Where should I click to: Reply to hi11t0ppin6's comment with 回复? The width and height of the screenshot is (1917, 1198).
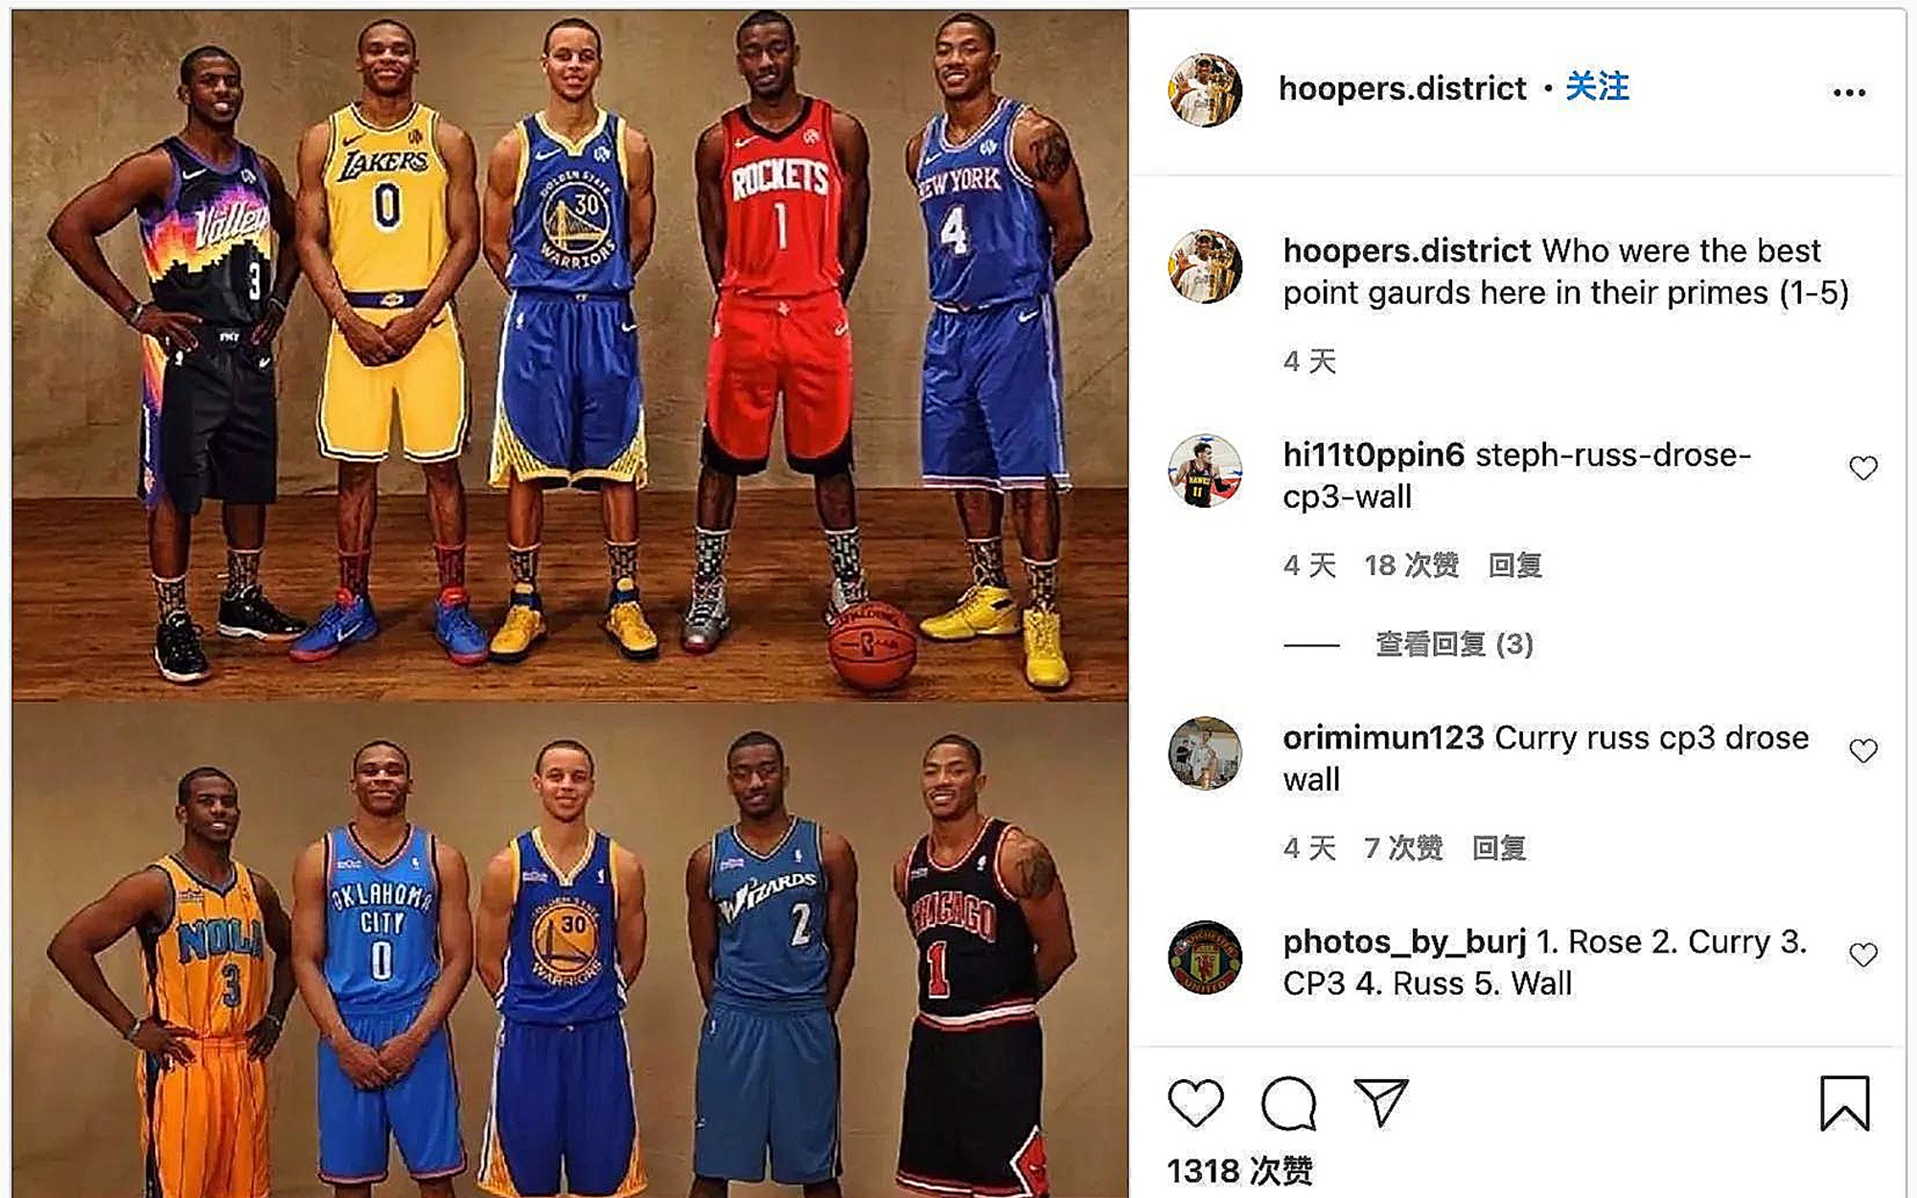pos(1515,565)
